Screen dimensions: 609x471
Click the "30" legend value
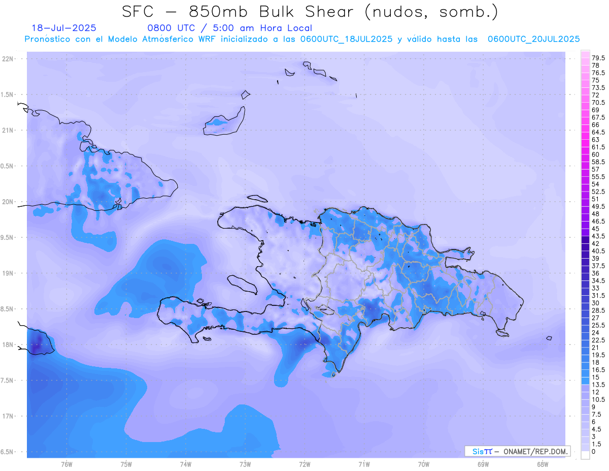pos(595,303)
